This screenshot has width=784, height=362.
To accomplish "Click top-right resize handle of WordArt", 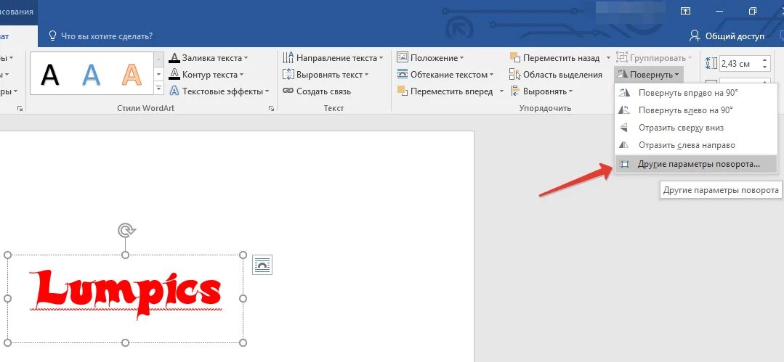I will [x=243, y=255].
